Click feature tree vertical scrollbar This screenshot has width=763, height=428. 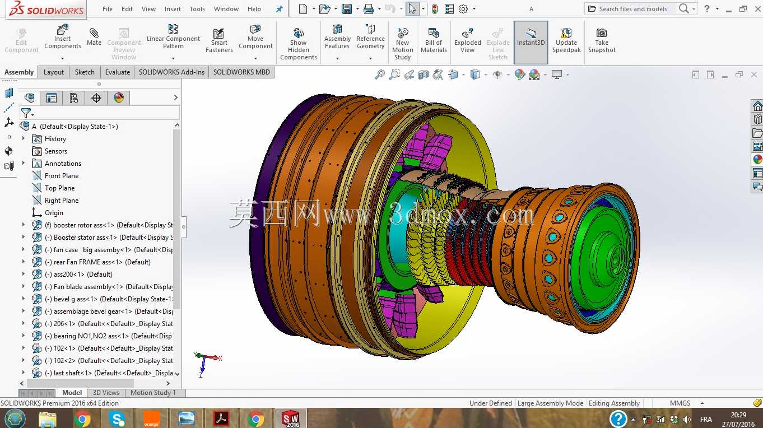pyautogui.click(x=177, y=218)
